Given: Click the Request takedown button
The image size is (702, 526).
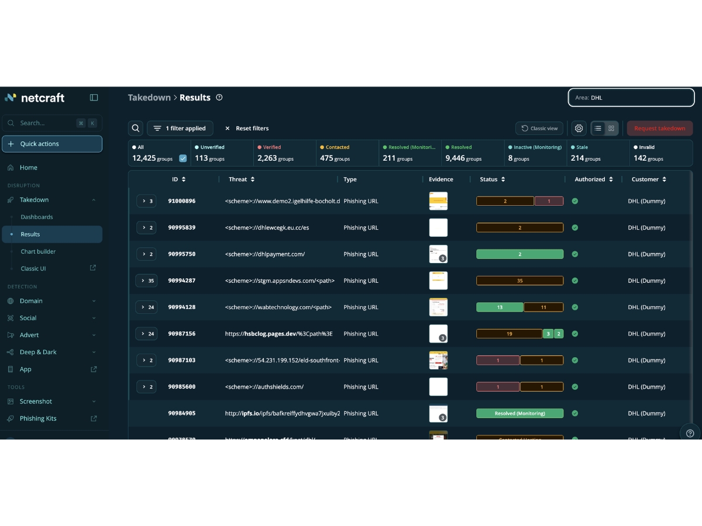Looking at the screenshot, I should tap(660, 129).
